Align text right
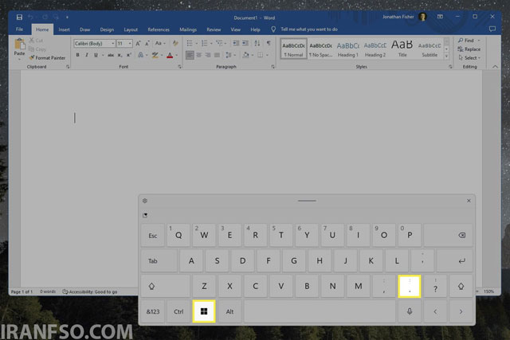 tap(208, 55)
